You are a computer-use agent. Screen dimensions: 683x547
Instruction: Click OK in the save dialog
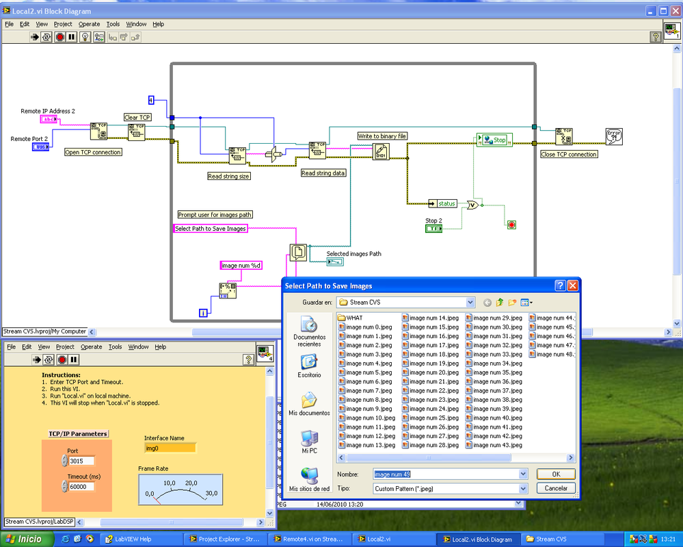point(556,474)
